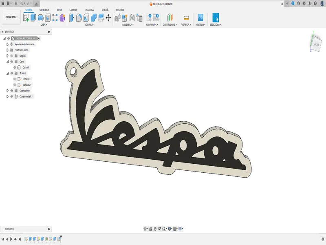This screenshot has height=245, width=326.
Task: Switch to the LAMIERA tab
Action: point(73,10)
